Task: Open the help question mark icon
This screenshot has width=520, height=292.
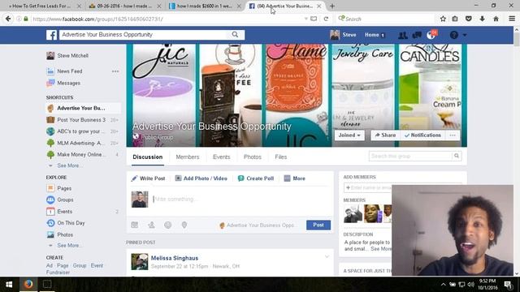Action: [x=454, y=35]
